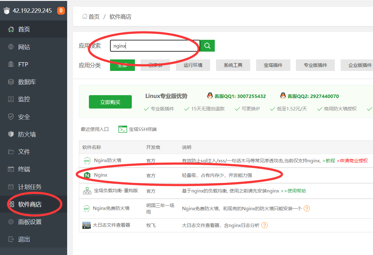
Task: Click the shield icon beside 防火墙
Action: pos(11,134)
